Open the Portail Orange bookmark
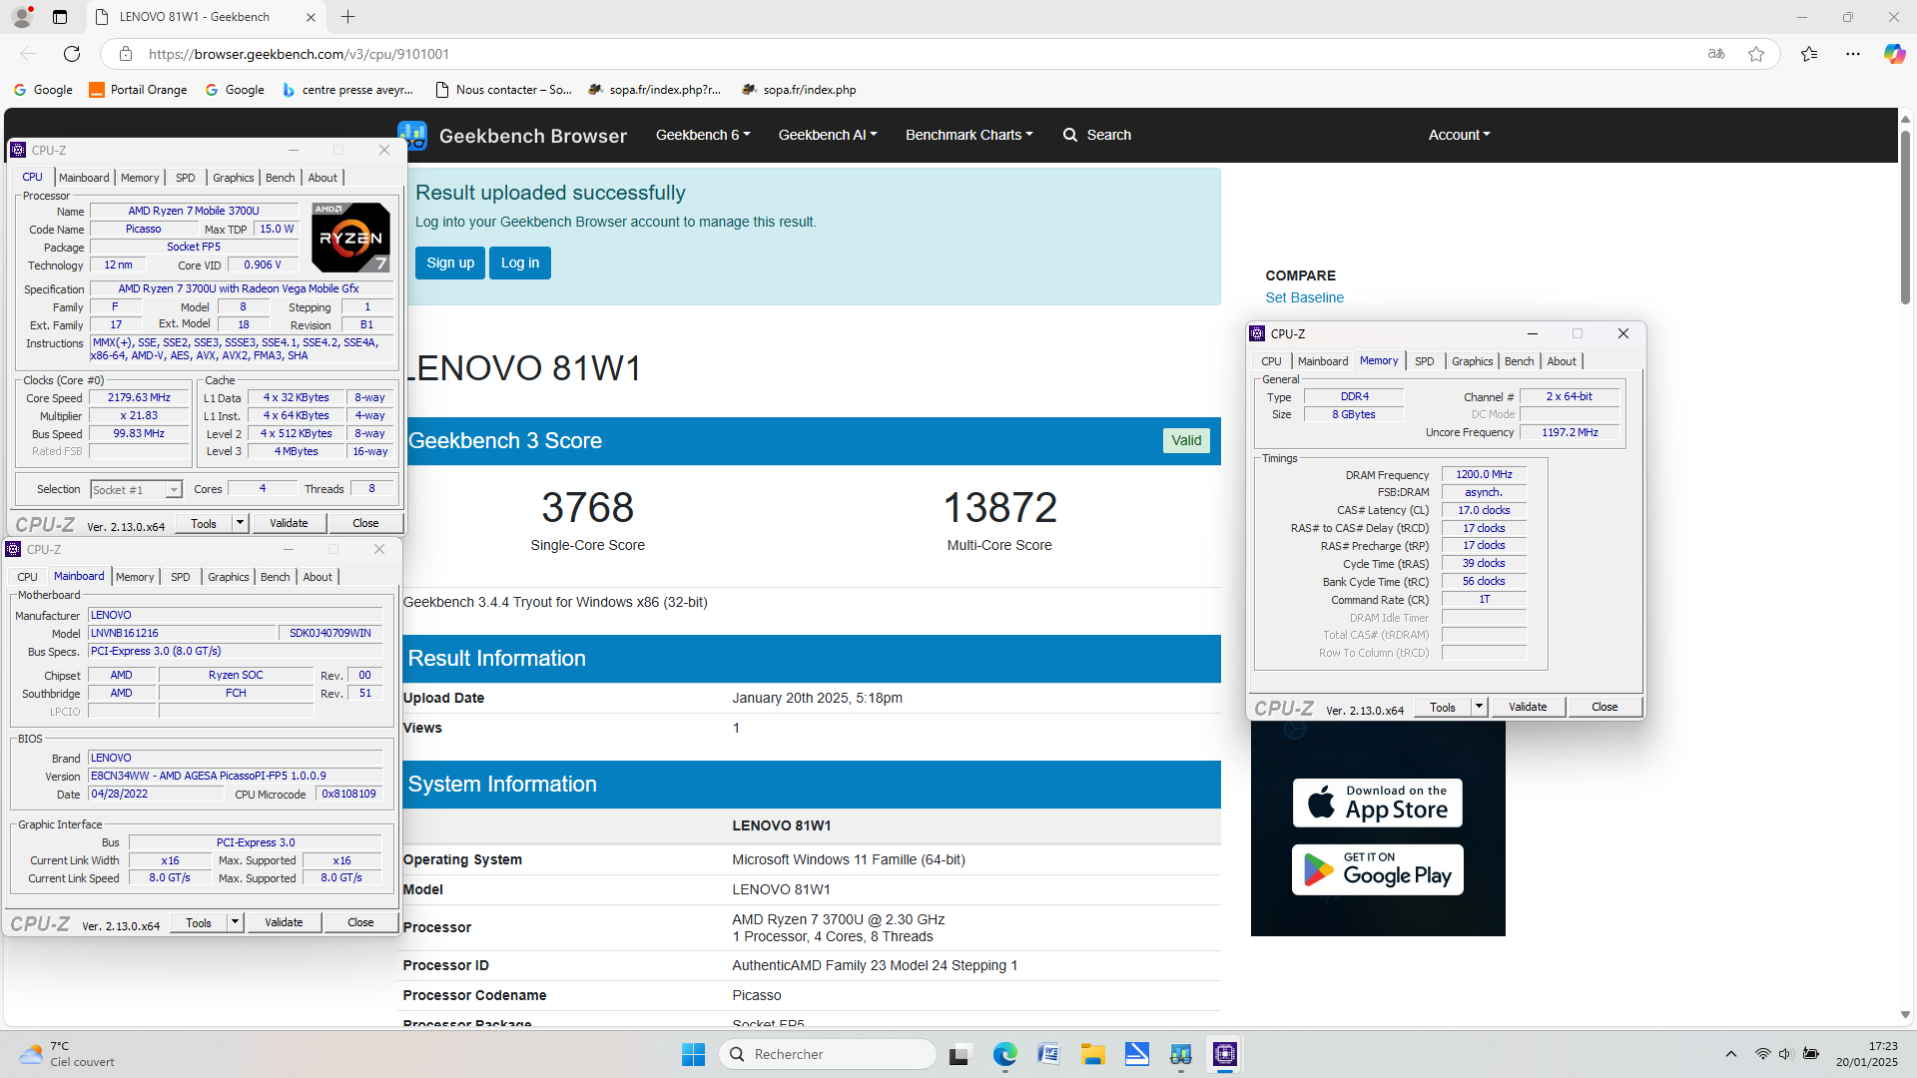Screen dimensions: 1917x1078 pos(138,90)
